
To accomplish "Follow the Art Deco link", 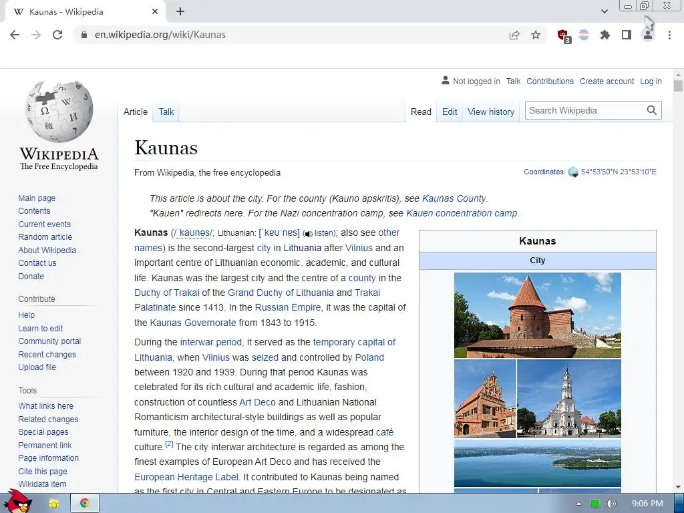I will click(257, 402).
